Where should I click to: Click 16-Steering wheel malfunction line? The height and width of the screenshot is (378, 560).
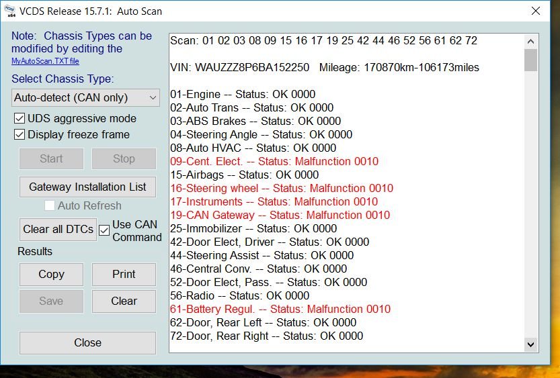(282, 188)
